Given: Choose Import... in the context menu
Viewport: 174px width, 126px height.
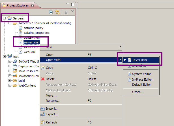Looking at the screenshot, I should point(81,109).
